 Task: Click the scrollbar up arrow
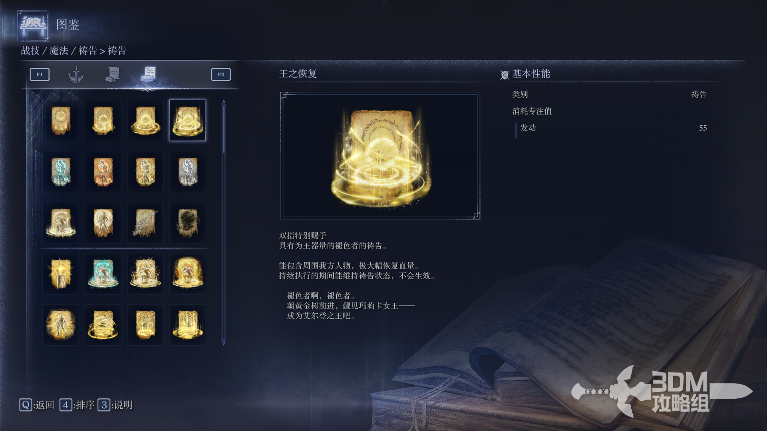pos(224,103)
